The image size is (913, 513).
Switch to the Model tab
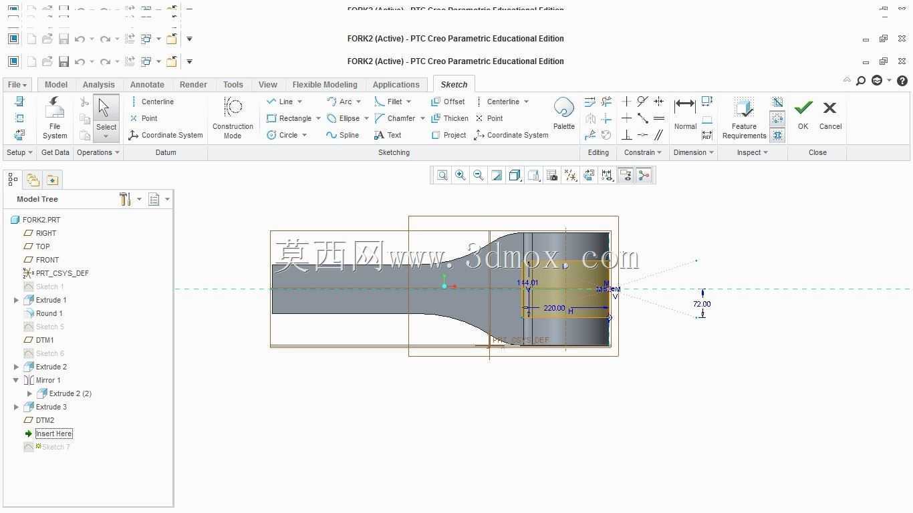pyautogui.click(x=56, y=85)
